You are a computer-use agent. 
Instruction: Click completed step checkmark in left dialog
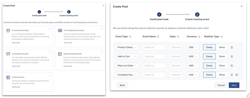click(x=39, y=12)
